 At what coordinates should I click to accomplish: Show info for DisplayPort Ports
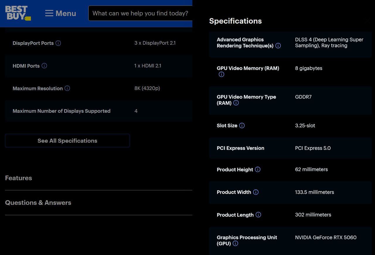click(58, 43)
